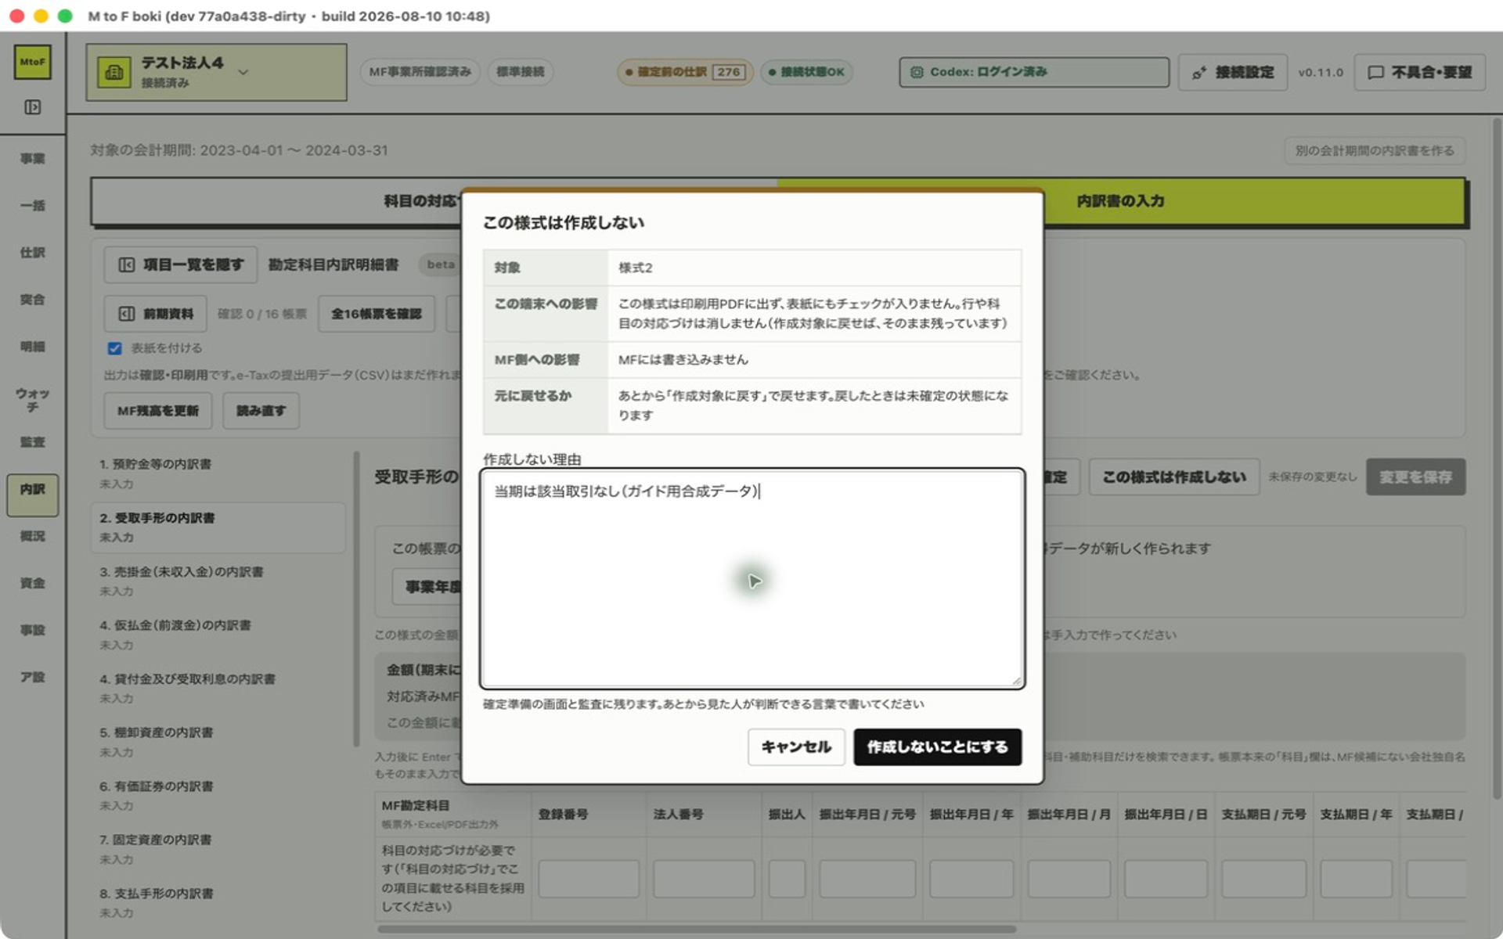Open 接続設定 connection settings
1503x939 pixels.
coord(1233,72)
